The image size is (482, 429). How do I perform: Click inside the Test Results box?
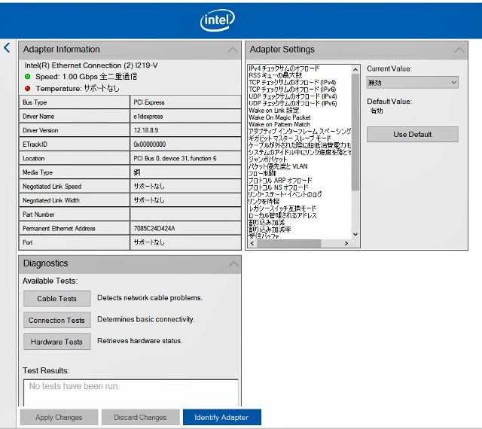(x=130, y=393)
